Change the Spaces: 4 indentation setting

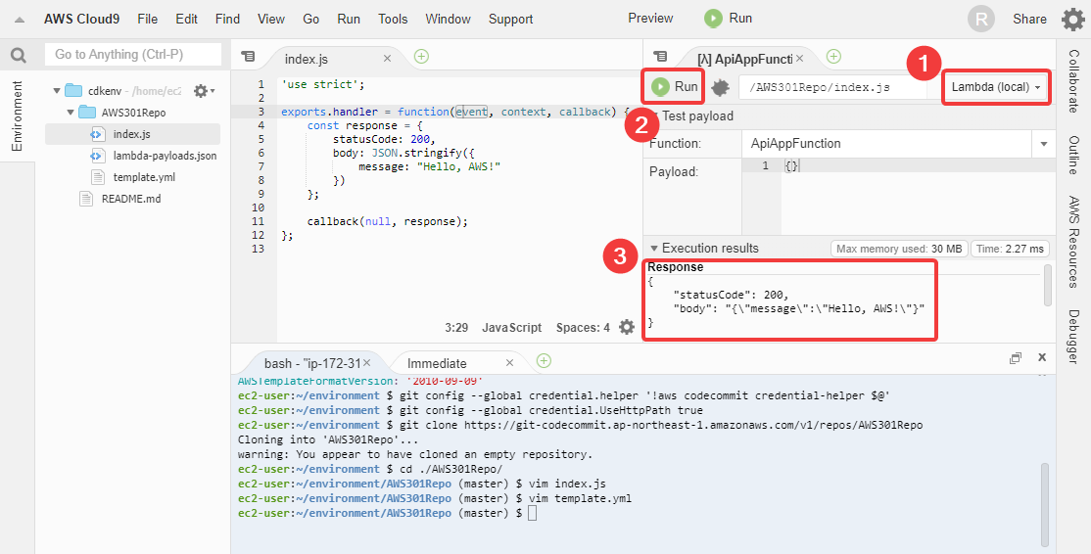click(583, 327)
